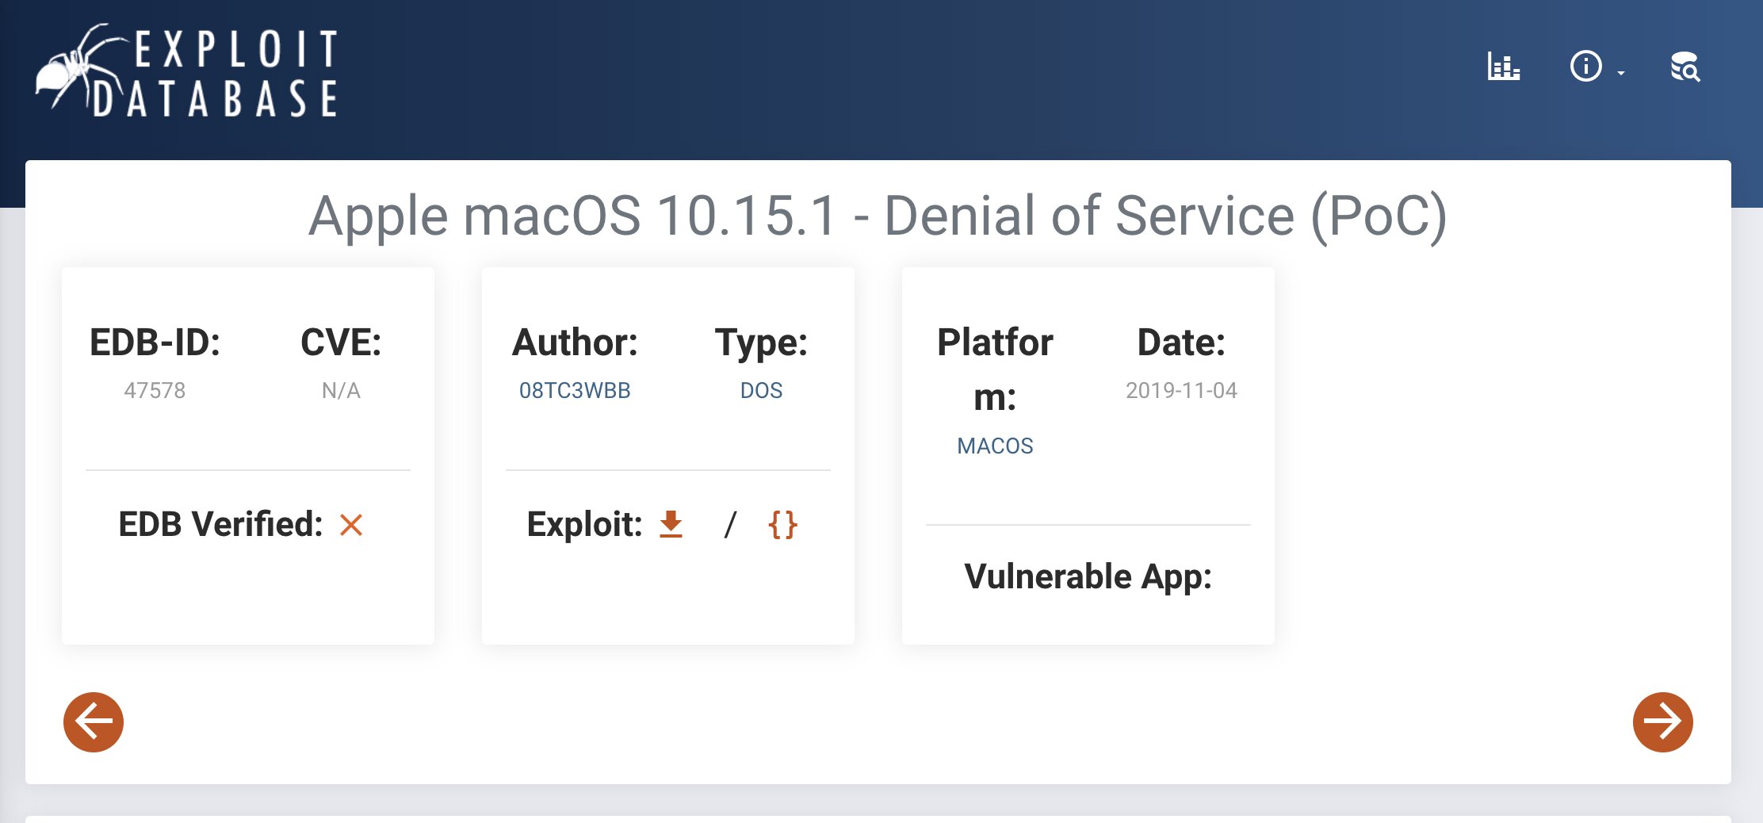Select EDB-ID value 47578
The image size is (1763, 823).
[x=155, y=390]
